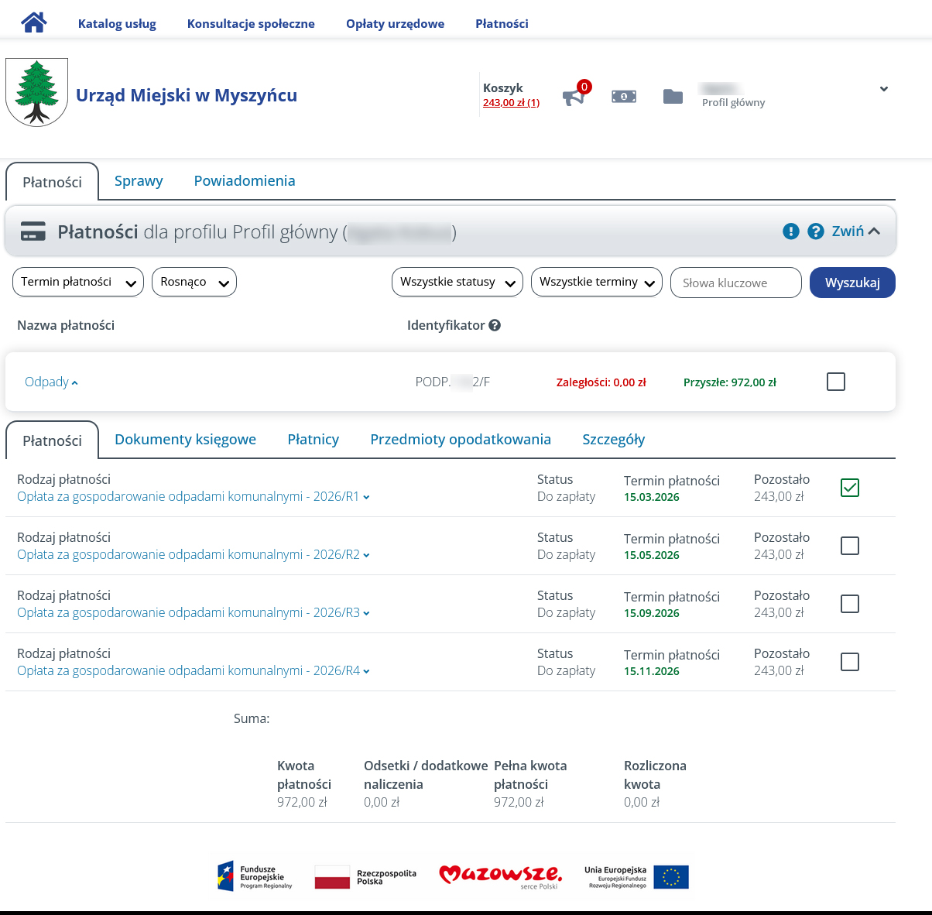Tick the Odpady row checkbox
Viewport: 932px width, 915px height.
[x=835, y=382]
